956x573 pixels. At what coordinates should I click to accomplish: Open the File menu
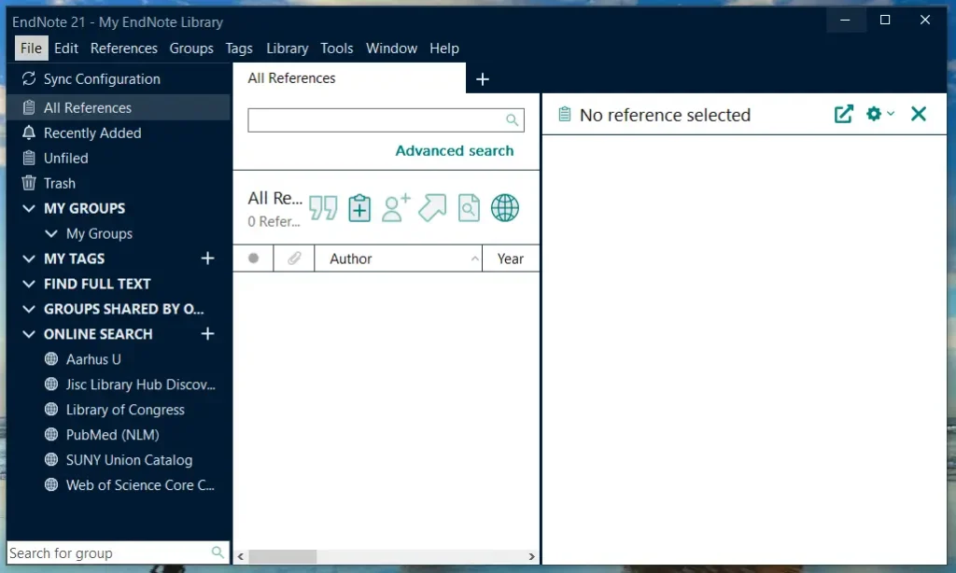point(31,49)
